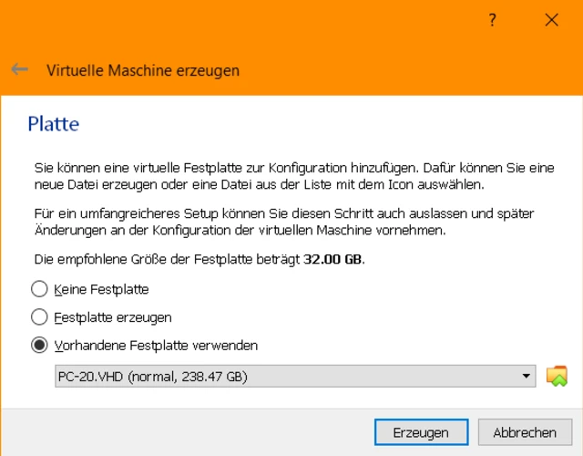
Task: Click the 'Platte' page heading
Action: tap(54, 123)
